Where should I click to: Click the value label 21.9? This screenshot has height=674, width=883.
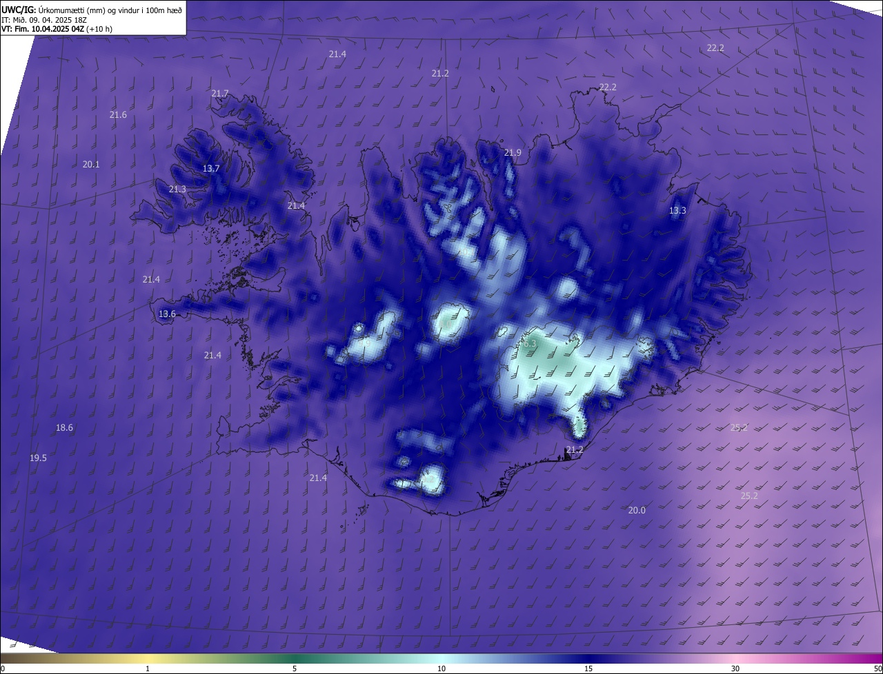click(513, 152)
